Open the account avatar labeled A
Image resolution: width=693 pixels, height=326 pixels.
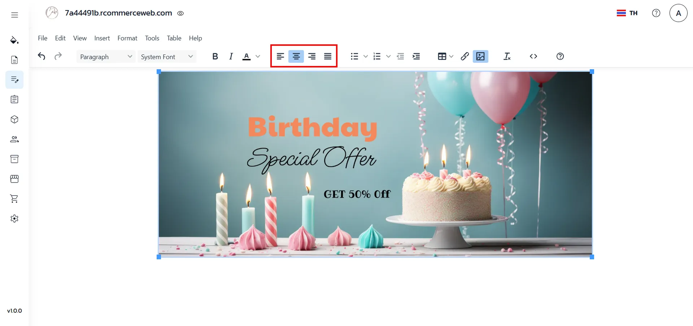[679, 13]
